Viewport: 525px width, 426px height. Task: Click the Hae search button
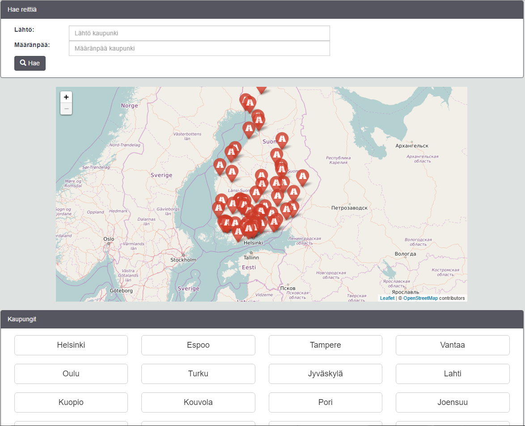[30, 63]
